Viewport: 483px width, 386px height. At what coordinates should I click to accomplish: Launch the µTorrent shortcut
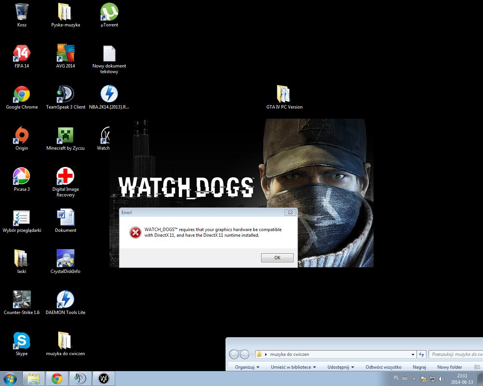point(109,15)
